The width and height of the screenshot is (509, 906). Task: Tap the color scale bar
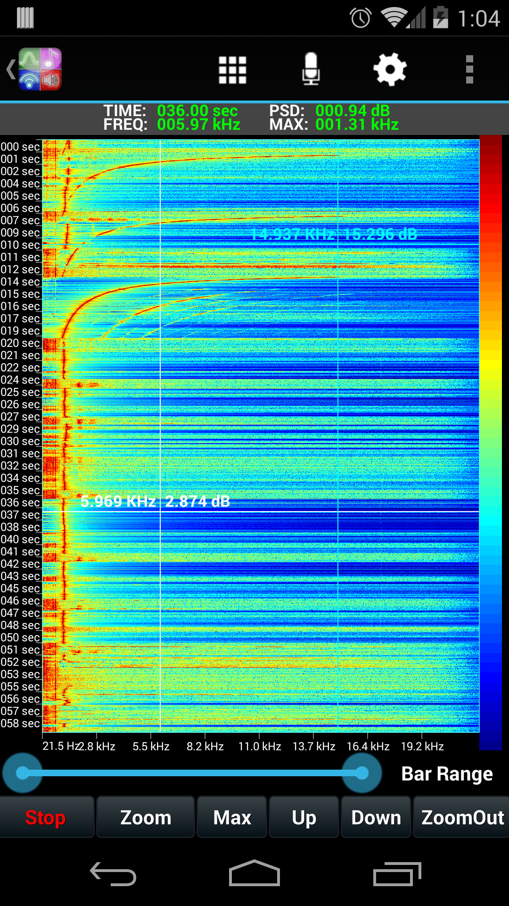coord(491,443)
